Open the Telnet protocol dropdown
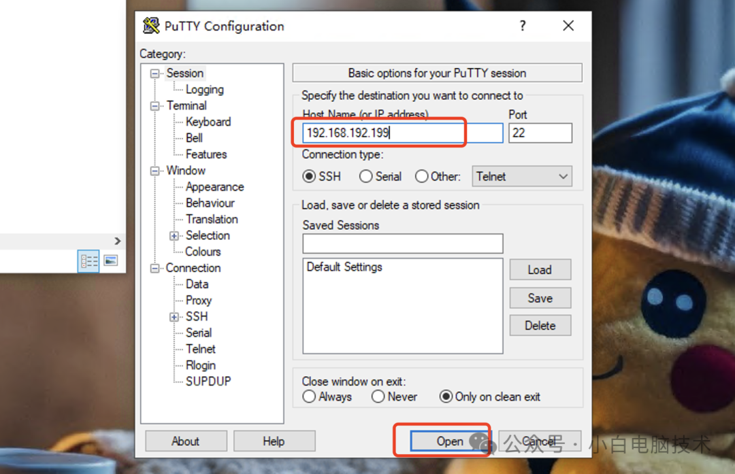 click(x=522, y=177)
